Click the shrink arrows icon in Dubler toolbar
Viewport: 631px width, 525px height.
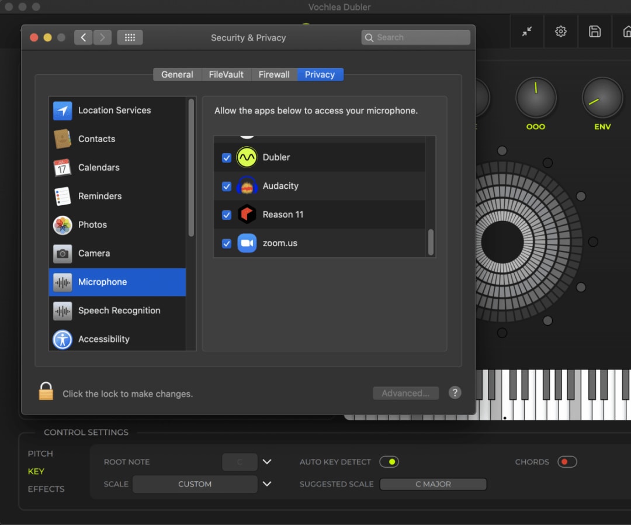527,32
